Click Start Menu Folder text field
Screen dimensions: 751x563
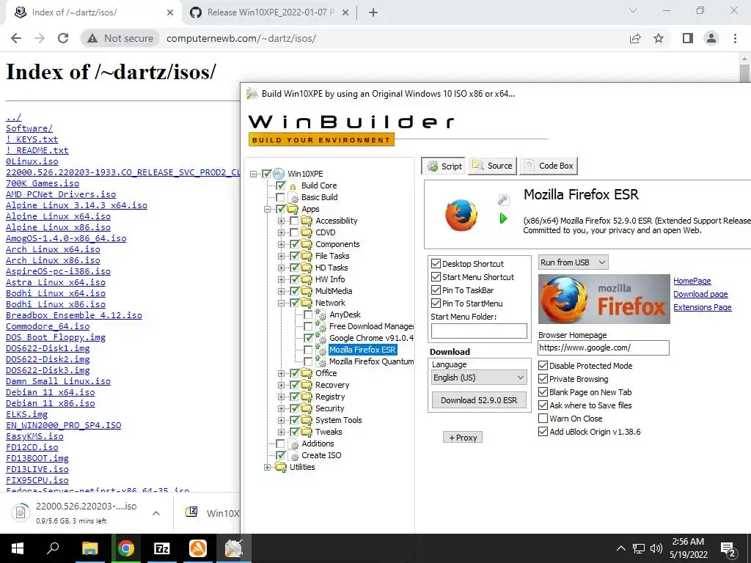[479, 331]
